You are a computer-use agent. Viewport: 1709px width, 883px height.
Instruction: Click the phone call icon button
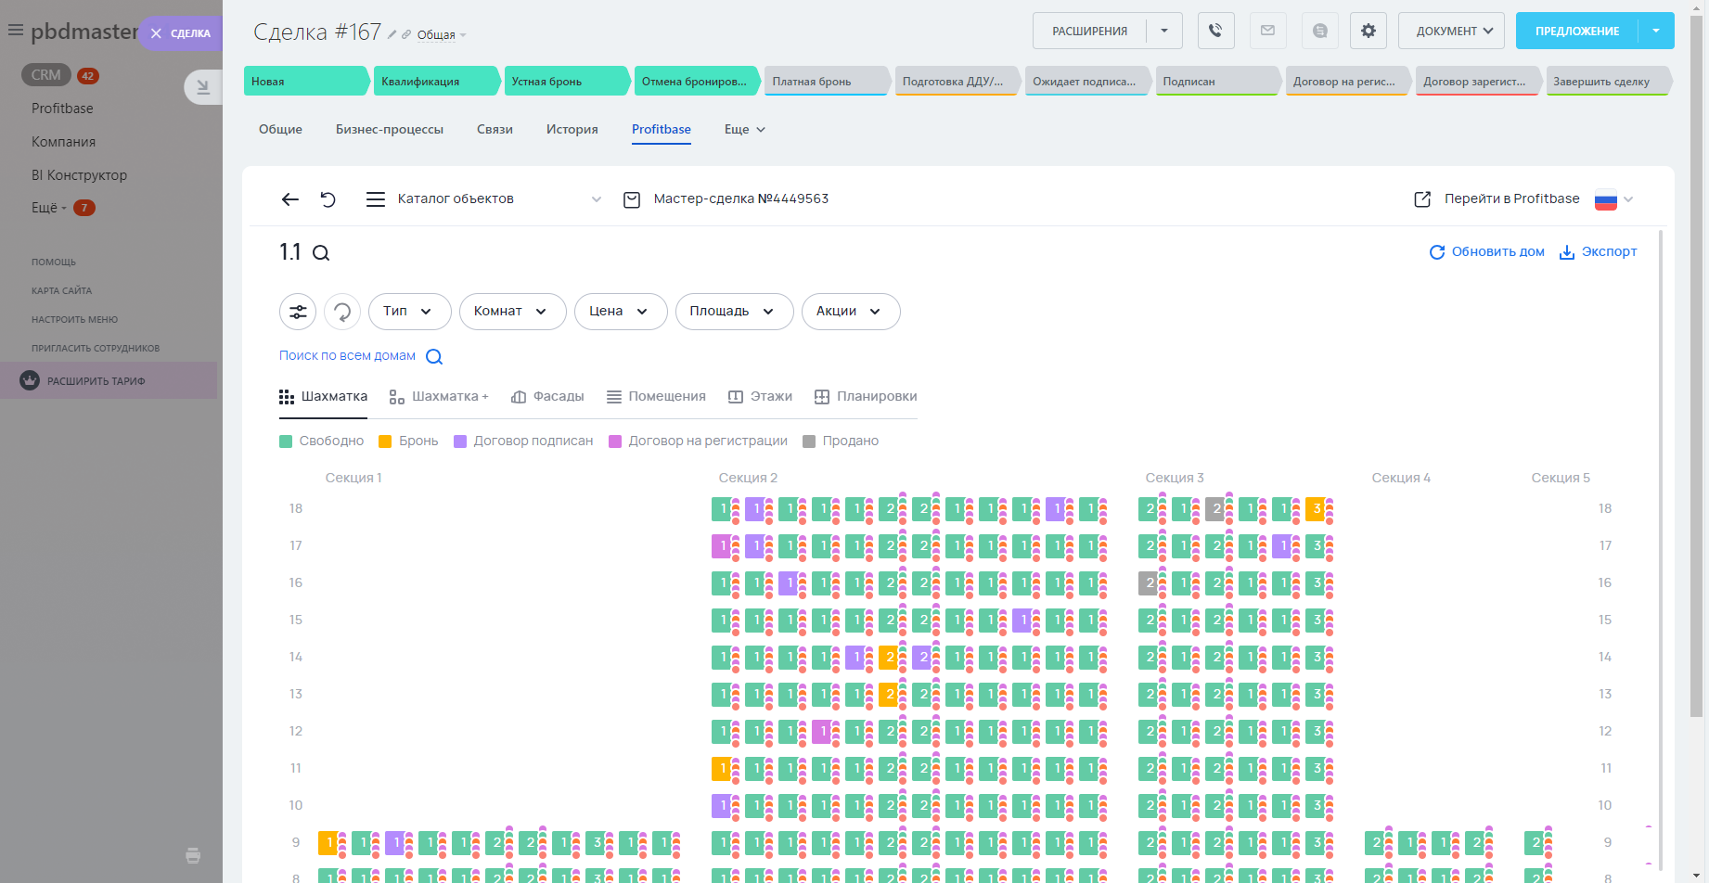click(1215, 31)
